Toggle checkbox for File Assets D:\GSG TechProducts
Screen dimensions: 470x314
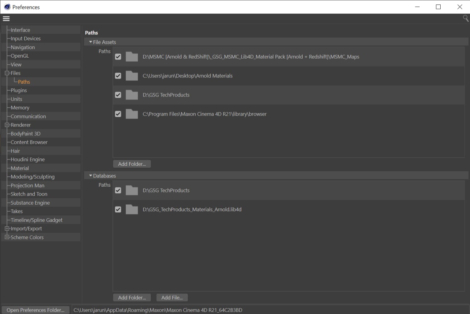118,95
